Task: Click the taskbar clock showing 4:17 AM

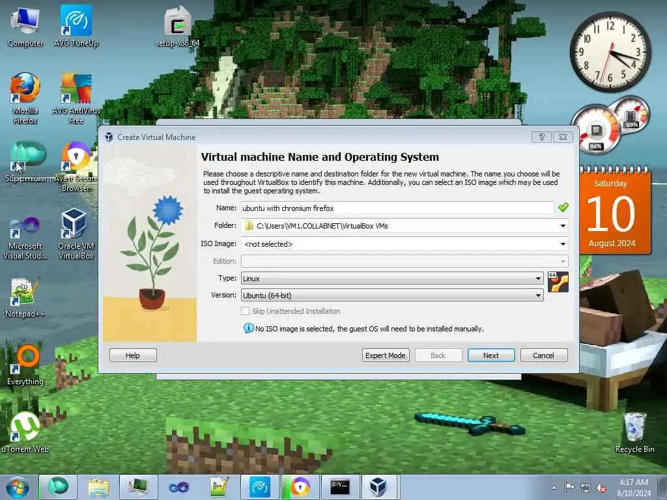Action: [x=633, y=488]
